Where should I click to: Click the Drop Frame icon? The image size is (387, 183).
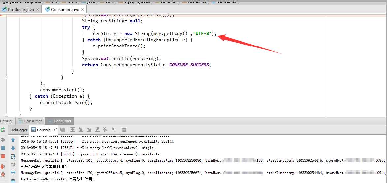coord(106,130)
